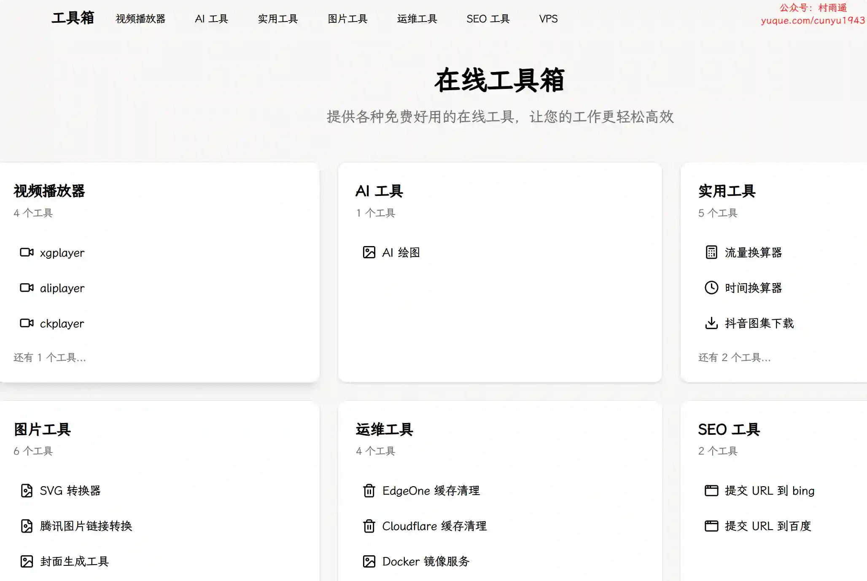This screenshot has width=867, height=581.
Task: Click the download icon next to 抖音图集下载
Action: pos(711,323)
